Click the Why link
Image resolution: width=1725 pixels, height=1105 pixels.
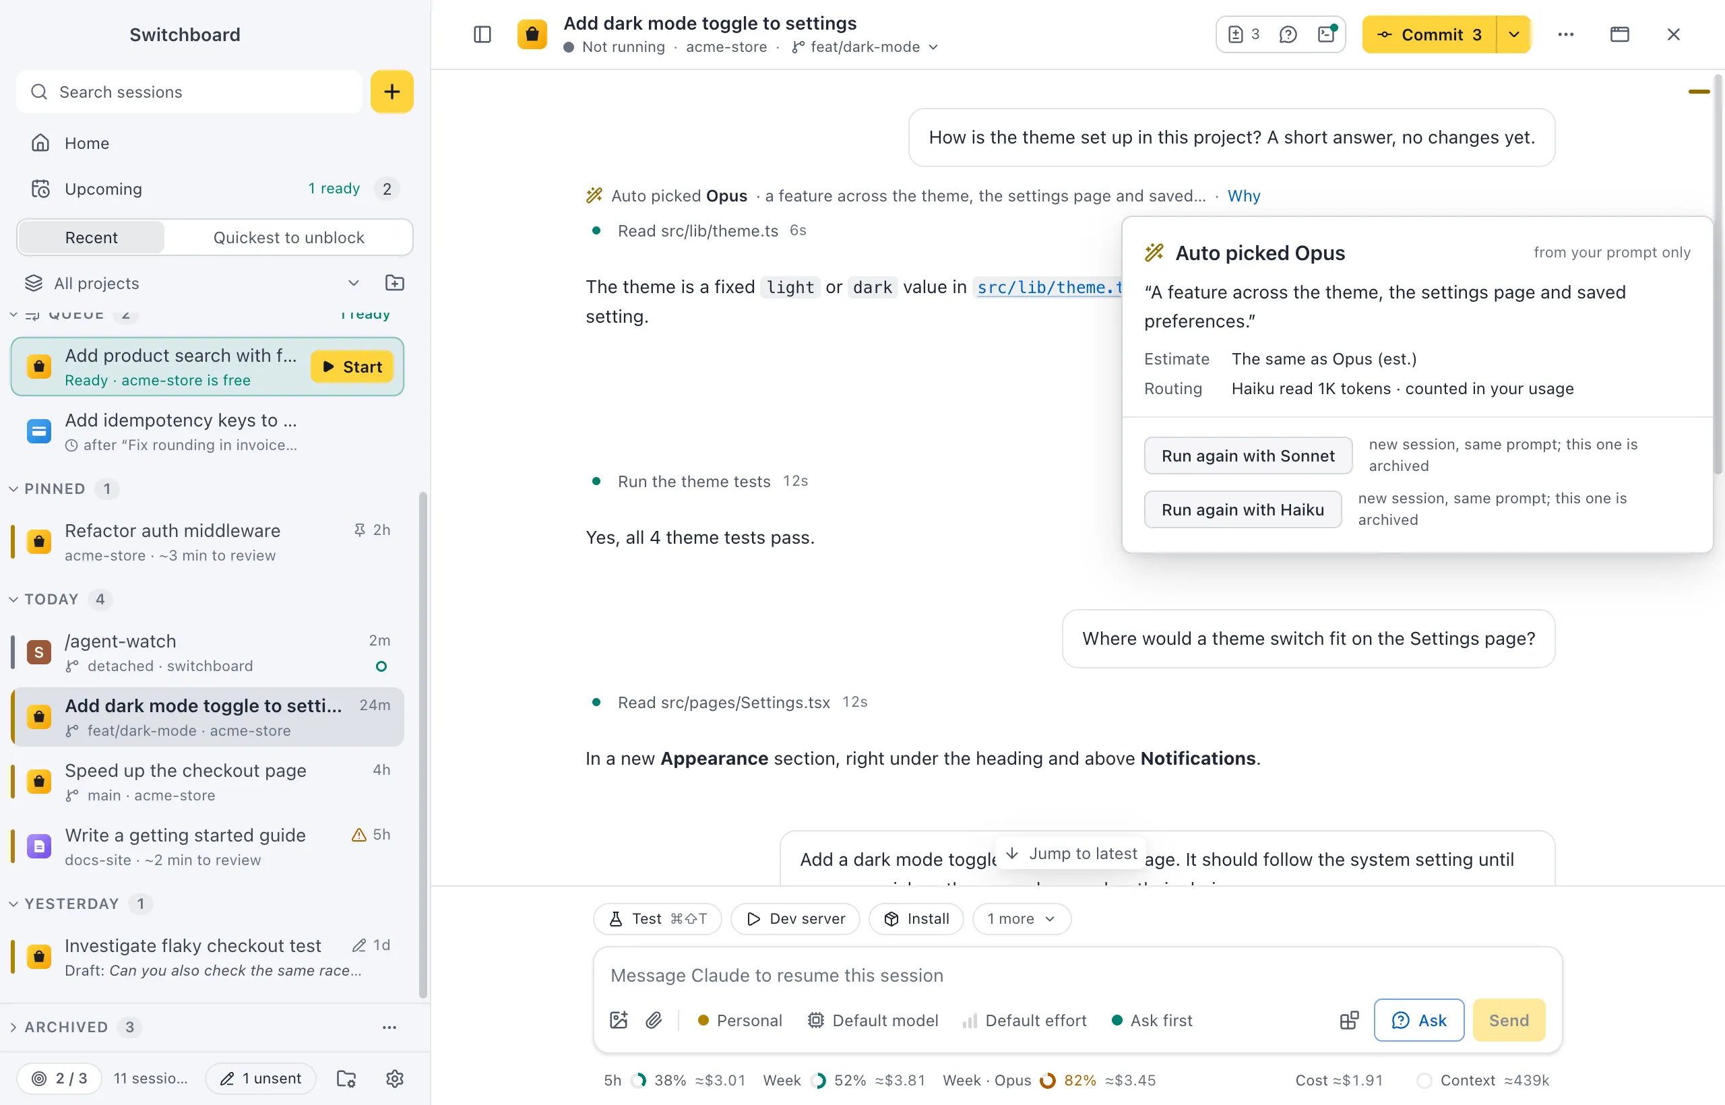(x=1243, y=196)
